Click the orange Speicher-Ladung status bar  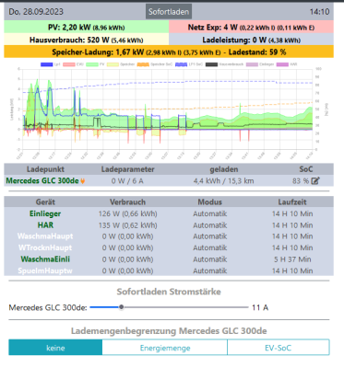(169, 52)
